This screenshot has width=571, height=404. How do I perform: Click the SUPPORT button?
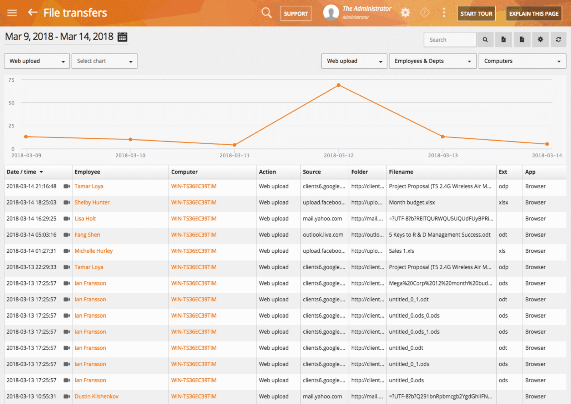[296, 14]
